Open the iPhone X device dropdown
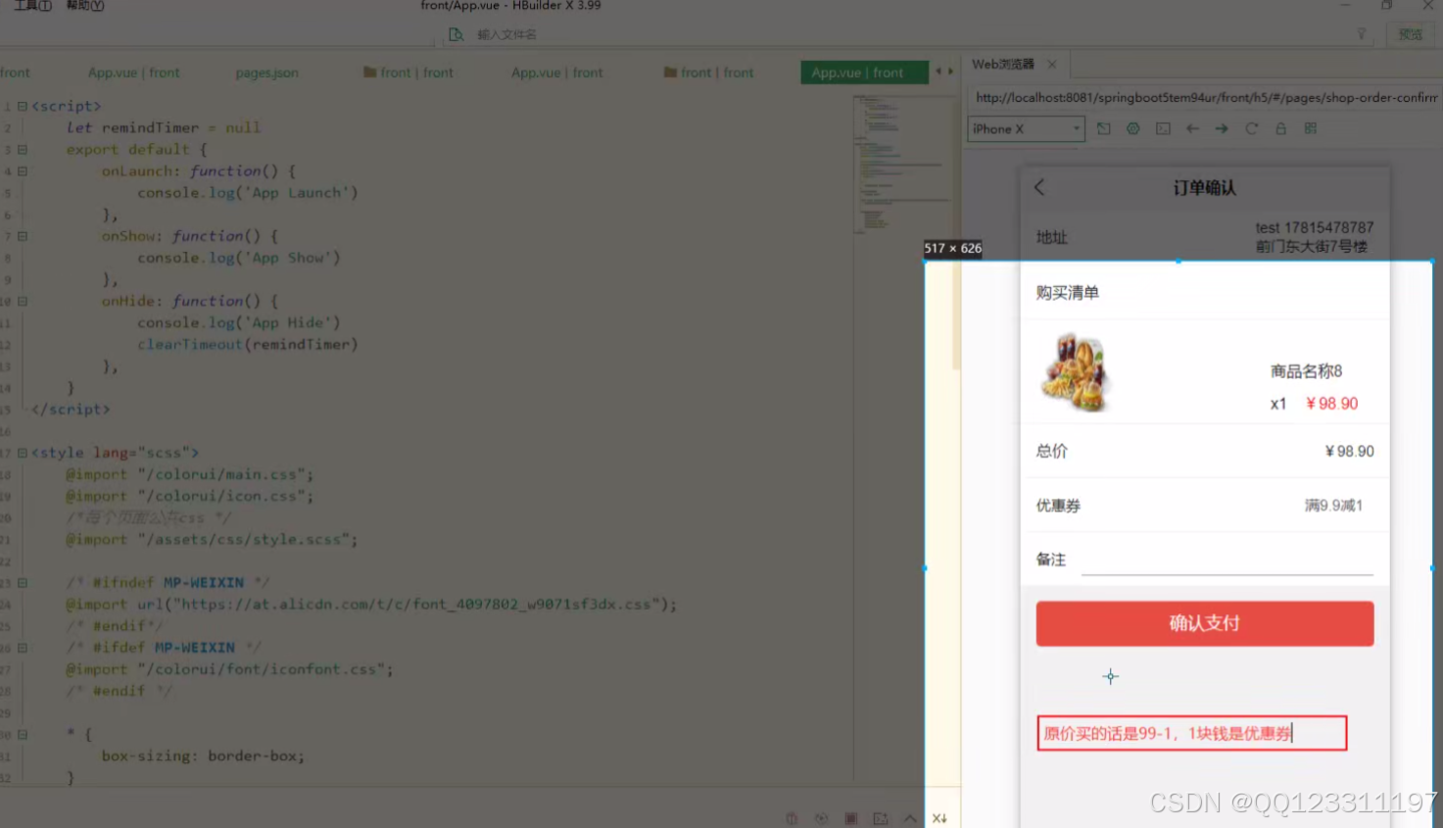 point(1025,127)
